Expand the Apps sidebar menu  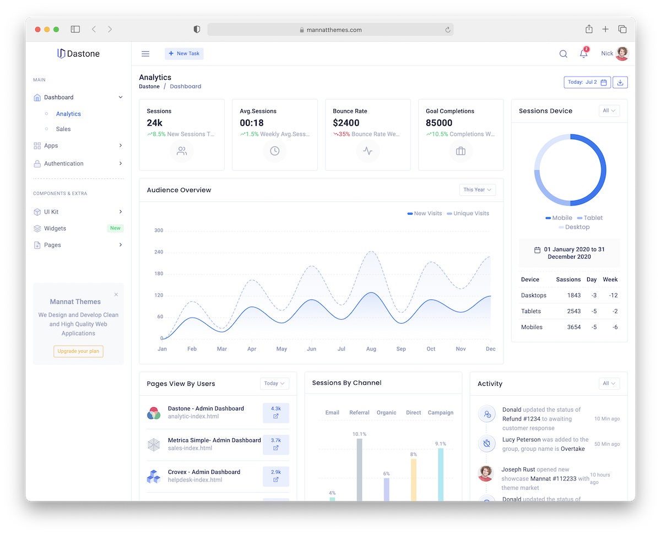pyautogui.click(x=121, y=146)
